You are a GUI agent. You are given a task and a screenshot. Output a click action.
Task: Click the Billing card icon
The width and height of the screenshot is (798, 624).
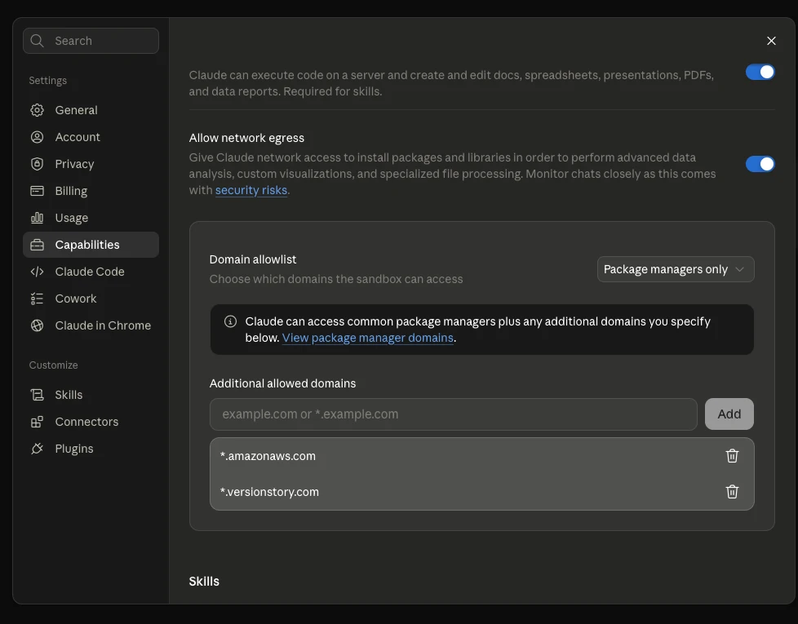click(x=38, y=191)
